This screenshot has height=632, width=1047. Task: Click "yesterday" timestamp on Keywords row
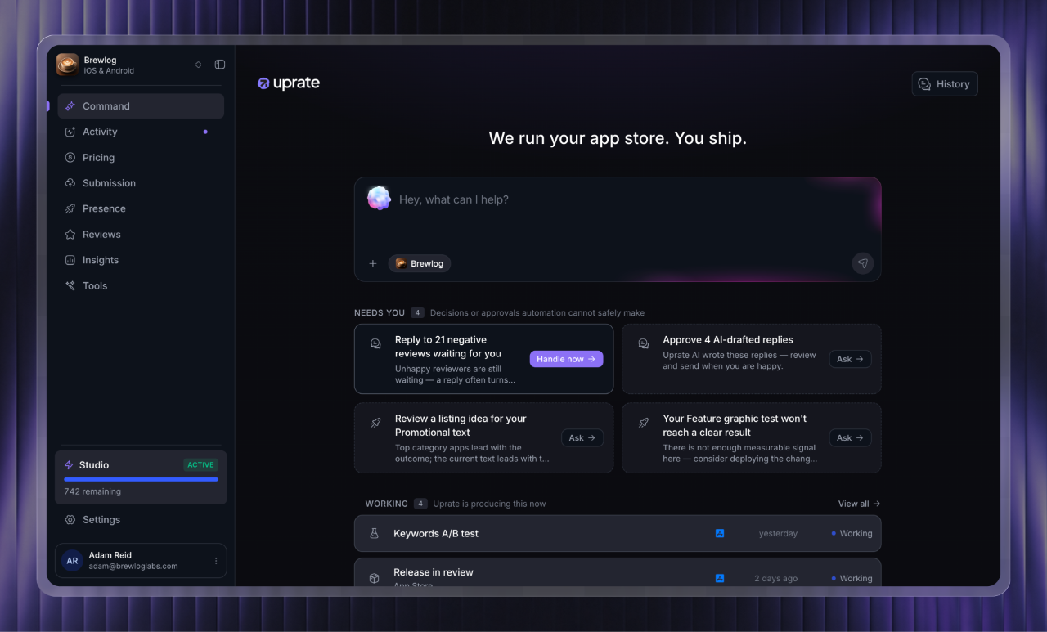point(778,533)
